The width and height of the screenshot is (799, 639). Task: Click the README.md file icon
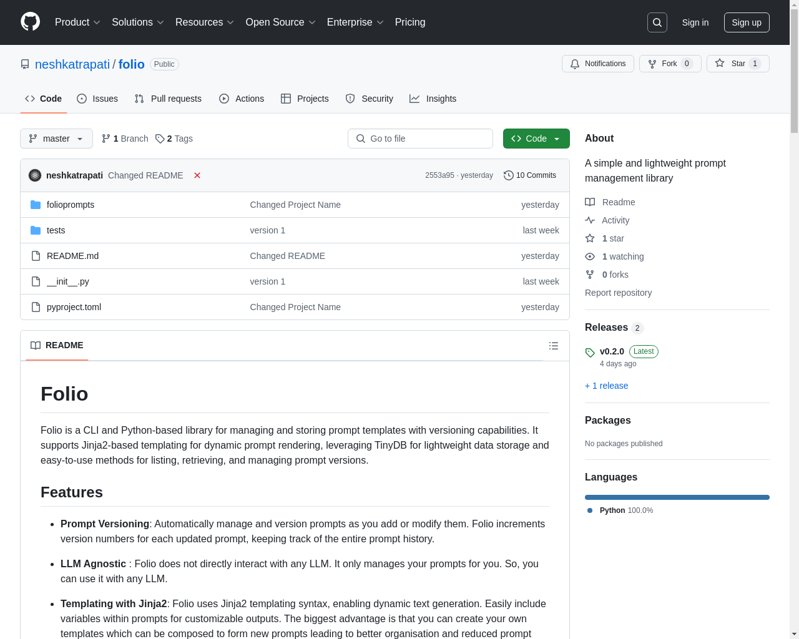[x=36, y=256]
